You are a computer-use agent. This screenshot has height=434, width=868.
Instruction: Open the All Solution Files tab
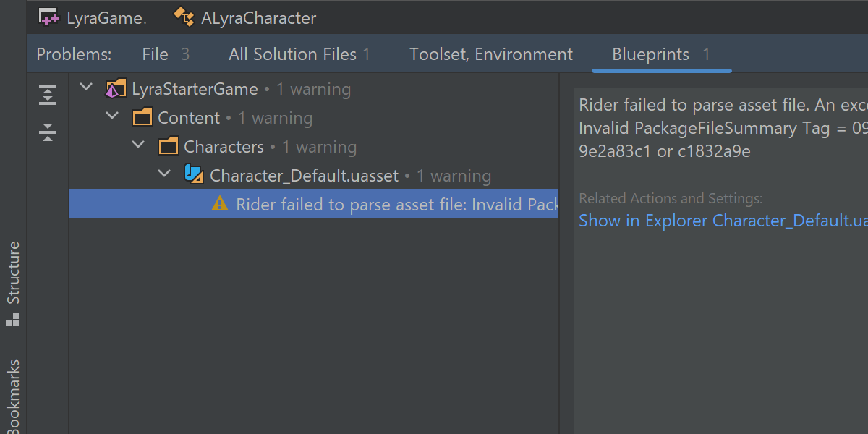click(x=299, y=54)
